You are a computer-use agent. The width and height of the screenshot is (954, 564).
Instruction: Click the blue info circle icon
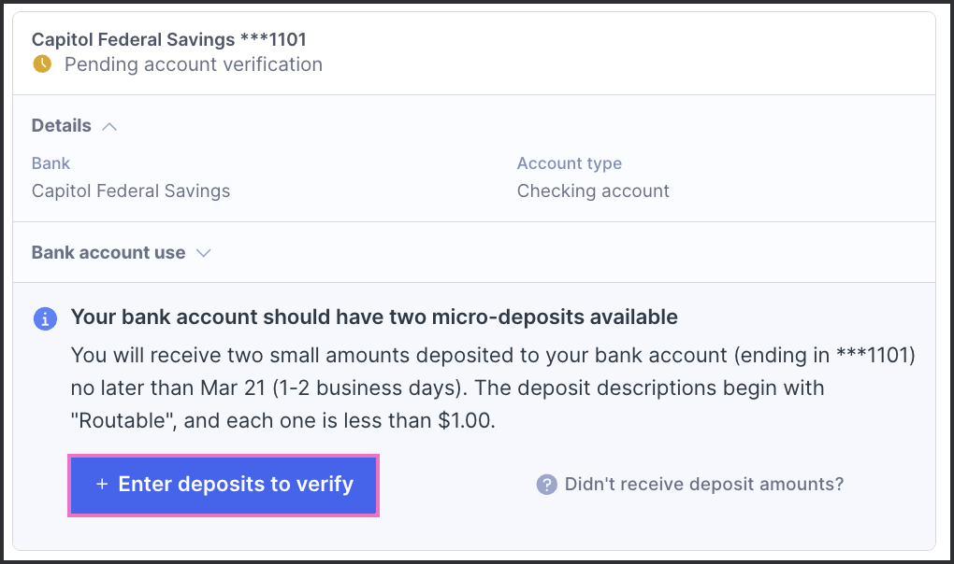click(45, 318)
